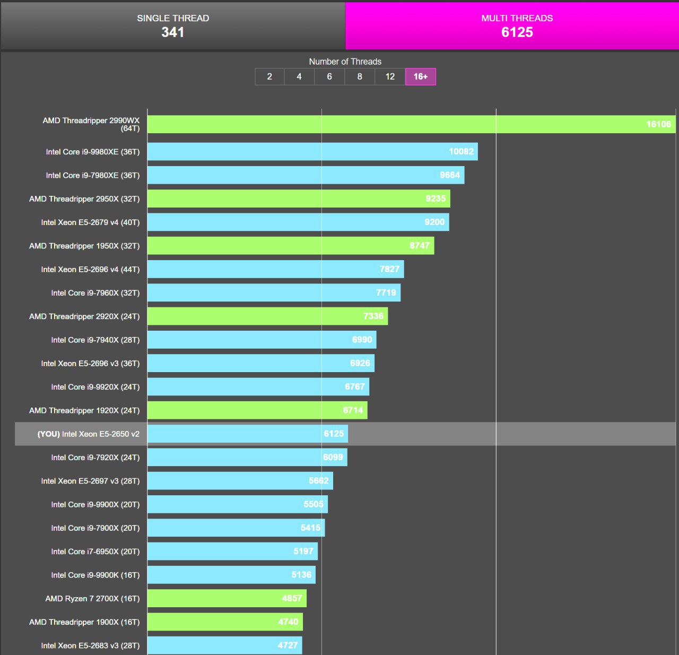Click the 6714 score bar
679x655 pixels.
point(257,410)
